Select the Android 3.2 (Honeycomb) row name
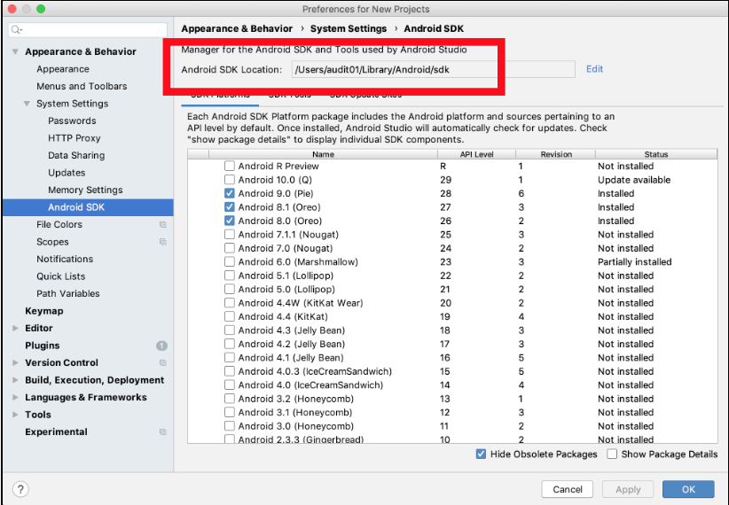This screenshot has height=505, width=729. click(x=295, y=399)
